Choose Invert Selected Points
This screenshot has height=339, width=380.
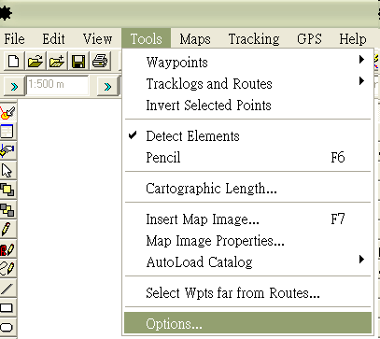pos(248,106)
